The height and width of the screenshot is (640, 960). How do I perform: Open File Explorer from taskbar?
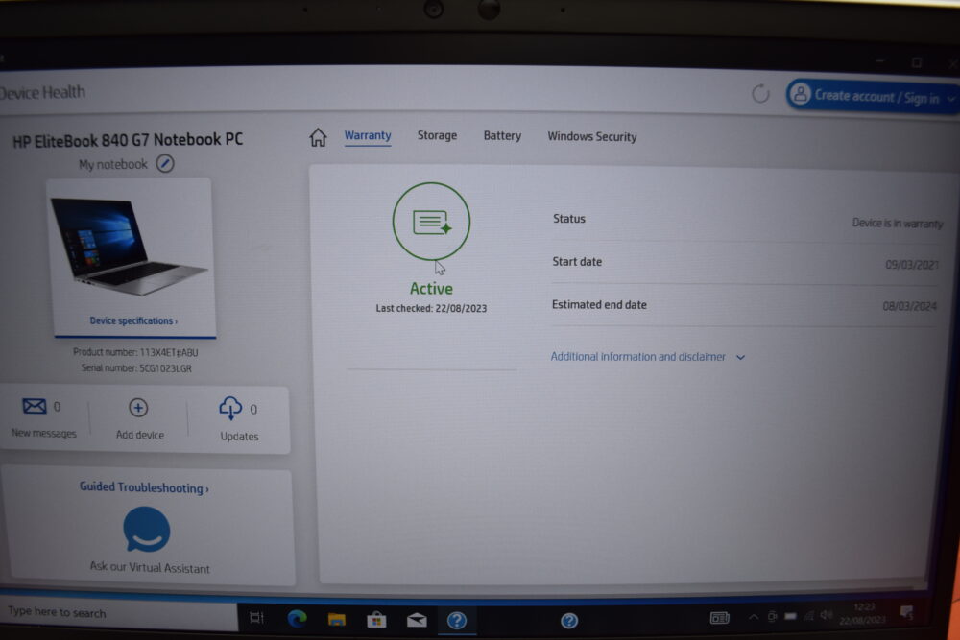coord(337,620)
